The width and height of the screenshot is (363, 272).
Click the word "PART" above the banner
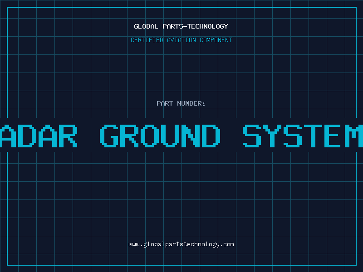165,103
